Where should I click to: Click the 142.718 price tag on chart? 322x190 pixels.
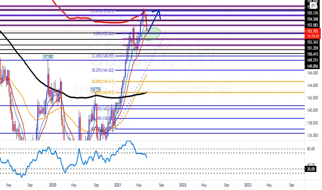[96, 89]
